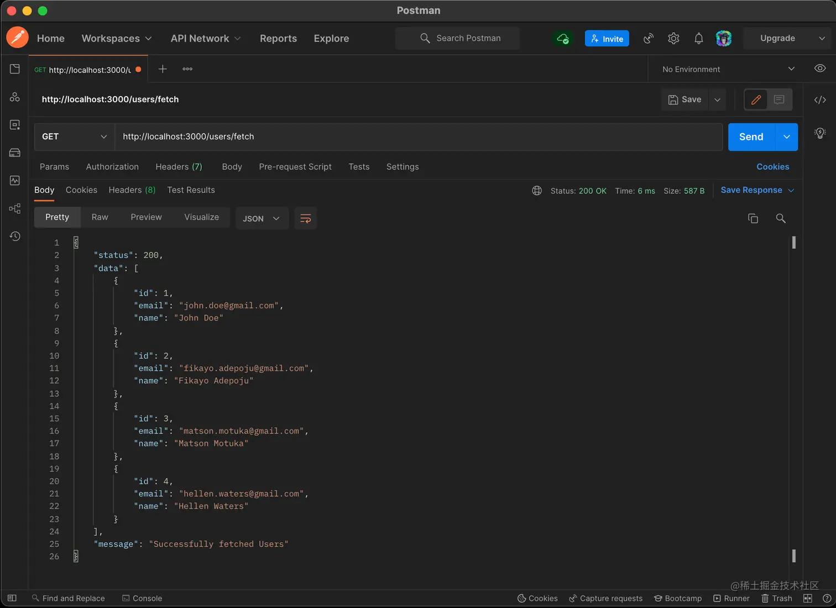Image resolution: width=836 pixels, height=608 pixels.
Task: Open the Flows sidebar panel
Action: point(14,208)
